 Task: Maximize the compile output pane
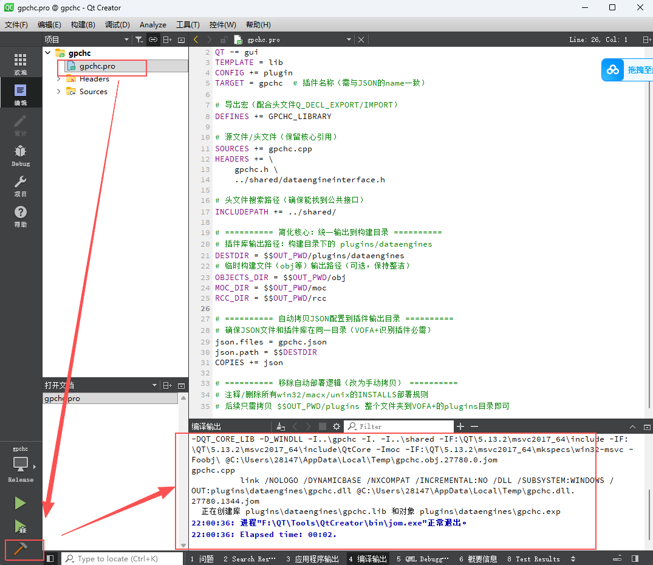(632, 426)
